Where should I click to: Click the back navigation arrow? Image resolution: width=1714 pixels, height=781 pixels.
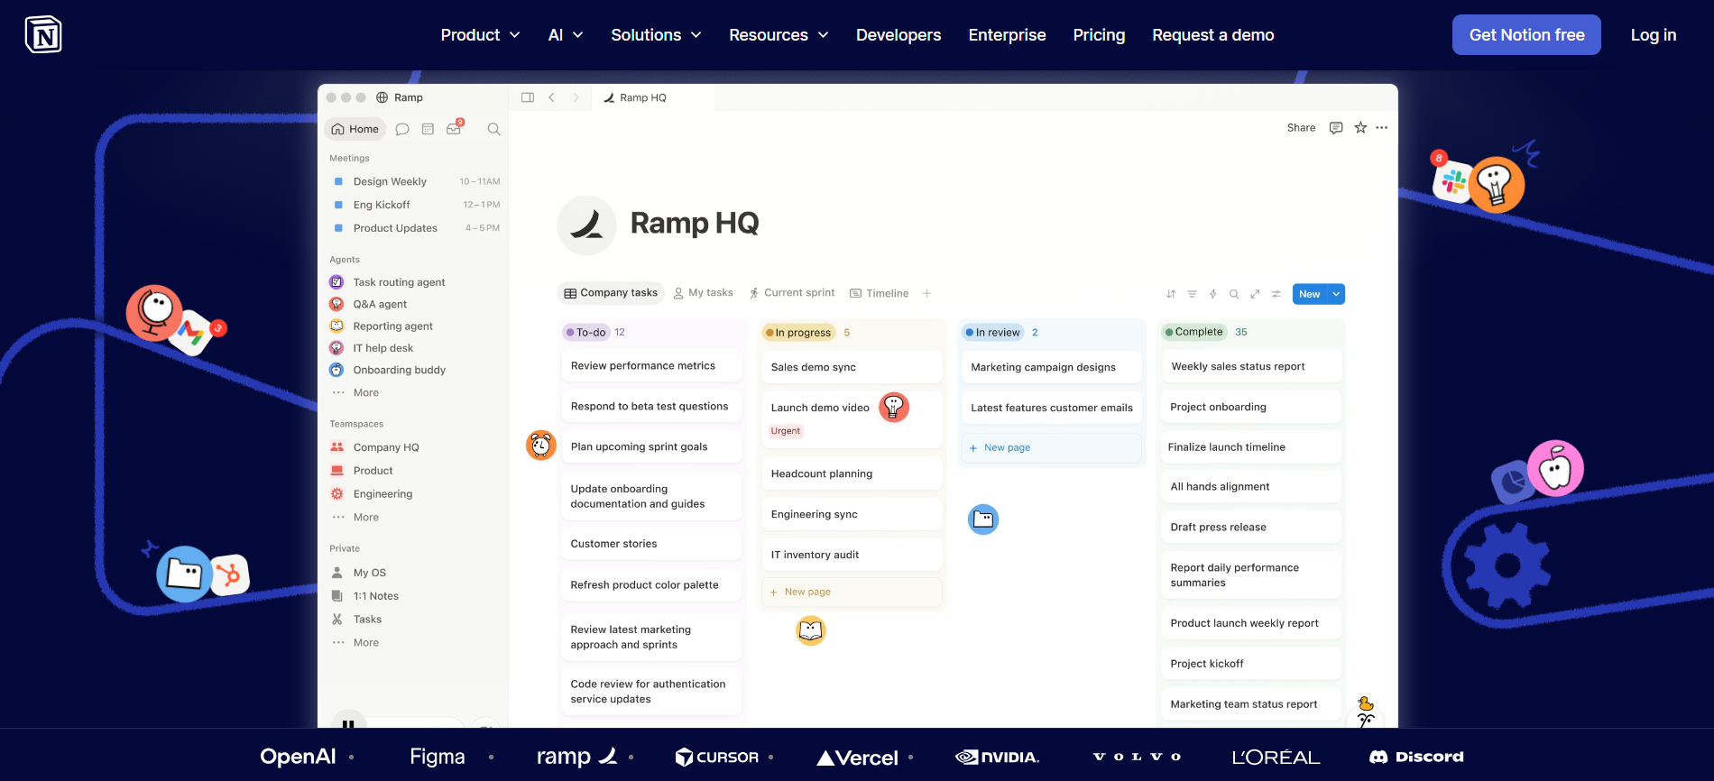pyautogui.click(x=551, y=97)
